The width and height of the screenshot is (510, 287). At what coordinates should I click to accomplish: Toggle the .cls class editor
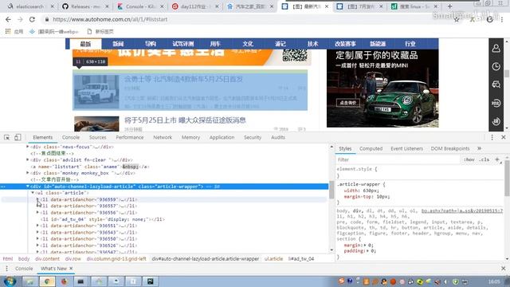coord(484,159)
